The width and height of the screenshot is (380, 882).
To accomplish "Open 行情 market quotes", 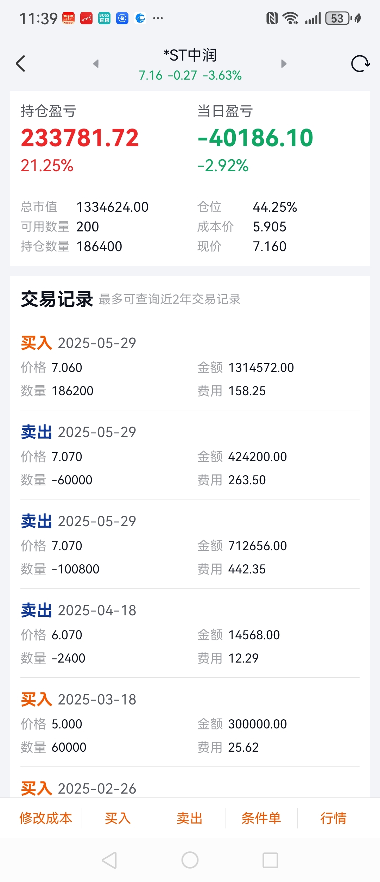I will [334, 818].
